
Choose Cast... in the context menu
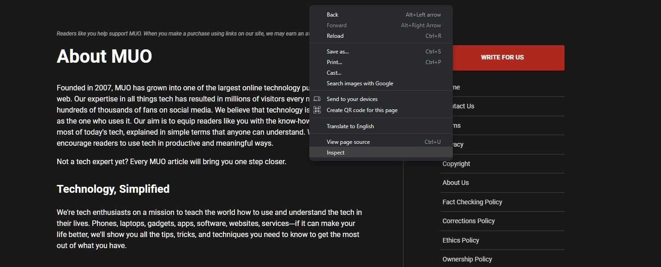[x=334, y=73]
